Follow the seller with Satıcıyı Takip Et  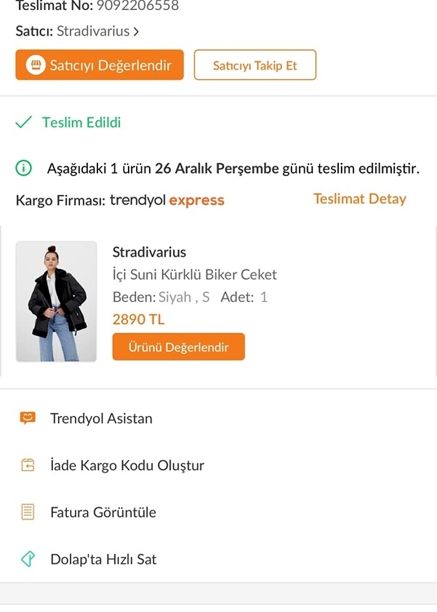point(255,64)
